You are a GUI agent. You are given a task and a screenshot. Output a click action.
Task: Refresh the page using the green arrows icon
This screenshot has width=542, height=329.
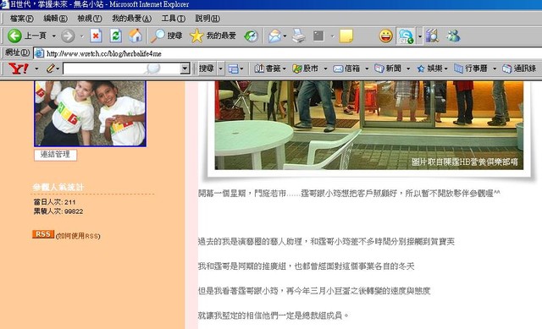115,36
